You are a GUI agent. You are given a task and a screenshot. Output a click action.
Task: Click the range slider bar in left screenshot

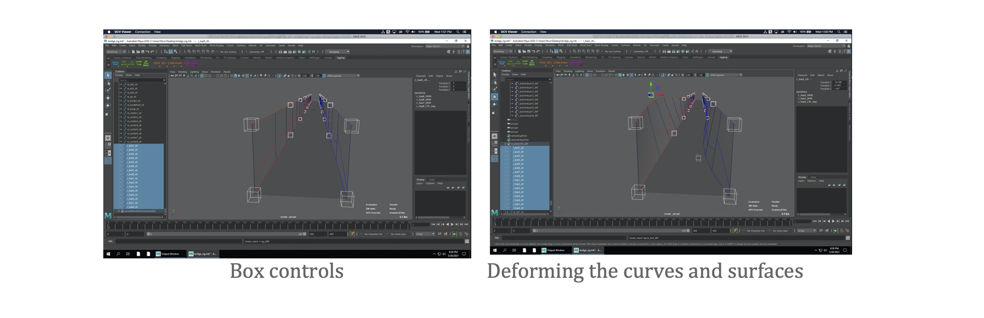pos(227,234)
